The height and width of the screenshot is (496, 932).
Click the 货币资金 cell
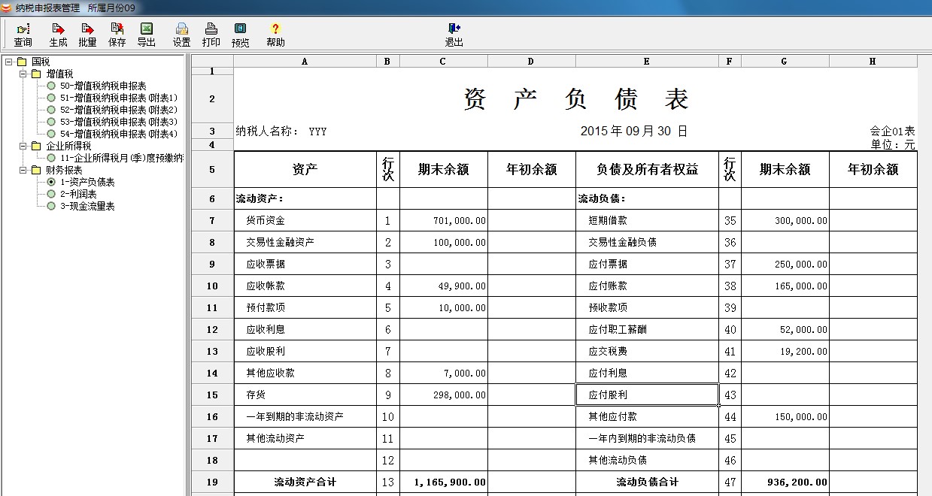tap(305, 220)
